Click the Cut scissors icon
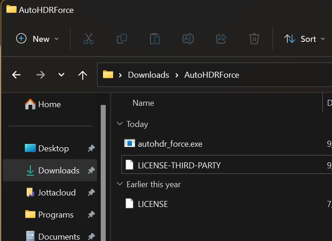This screenshot has width=332, height=241. 89,39
